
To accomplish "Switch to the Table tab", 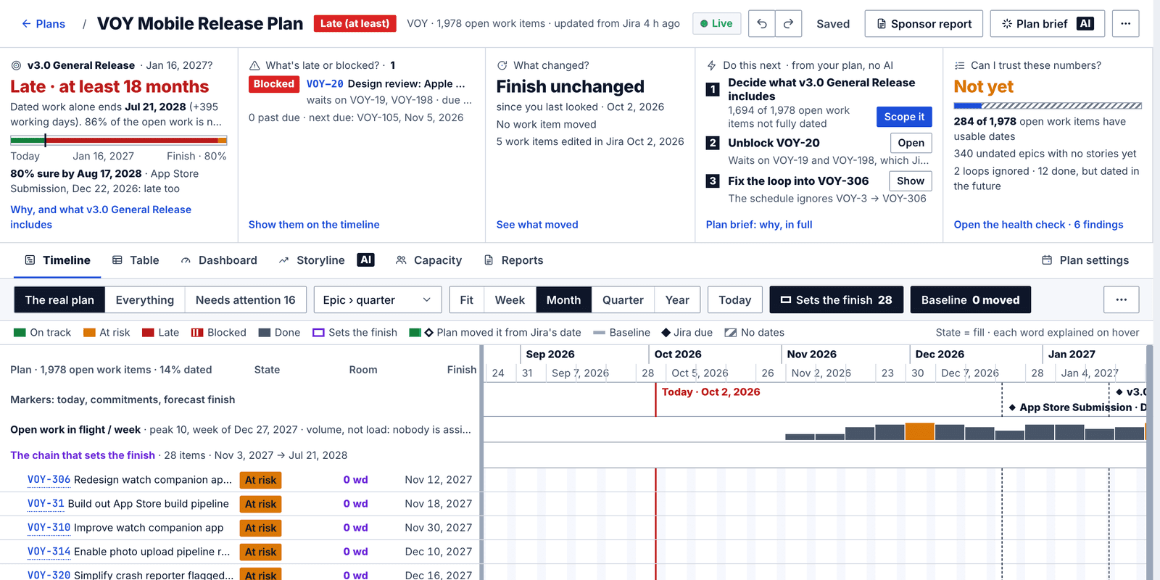I will click(x=136, y=260).
